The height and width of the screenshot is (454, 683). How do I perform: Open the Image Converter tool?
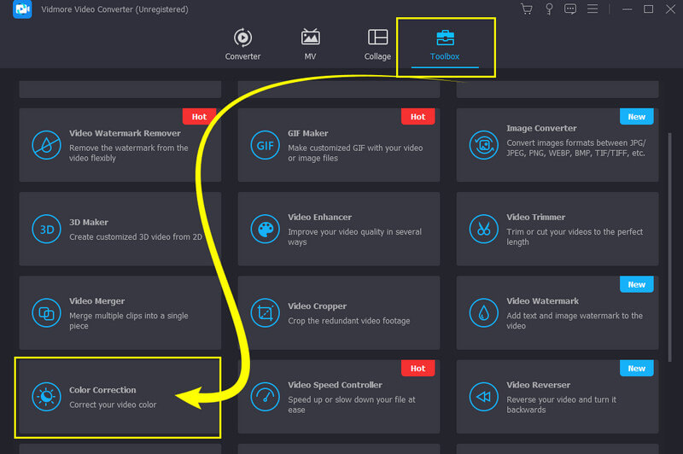pos(557,145)
